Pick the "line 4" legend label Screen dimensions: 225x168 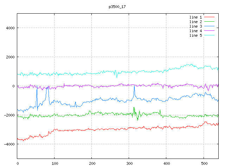click(195, 31)
